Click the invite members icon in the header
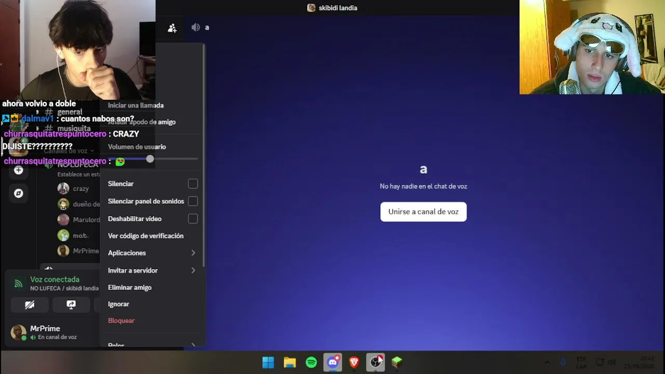The width and height of the screenshot is (665, 374). pyautogui.click(x=172, y=28)
